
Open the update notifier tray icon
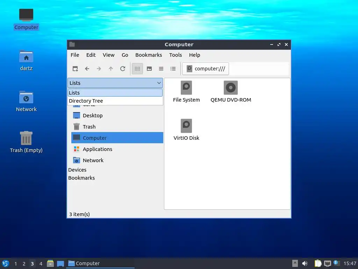(337, 263)
